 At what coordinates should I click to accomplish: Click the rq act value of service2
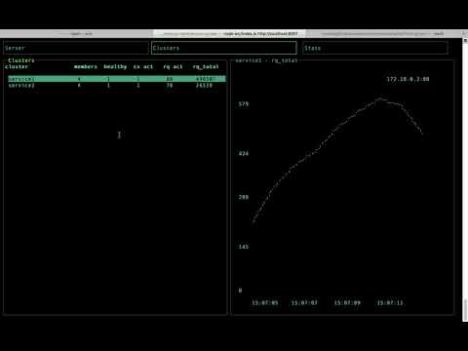[170, 86]
